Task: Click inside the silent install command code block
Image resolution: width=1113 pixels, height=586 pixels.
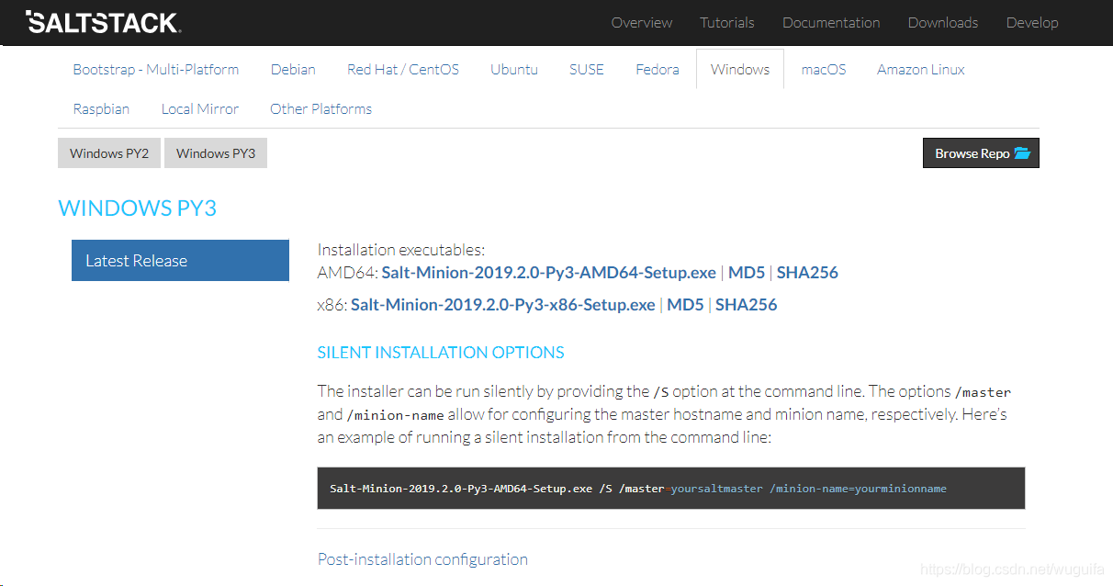Action: point(671,488)
